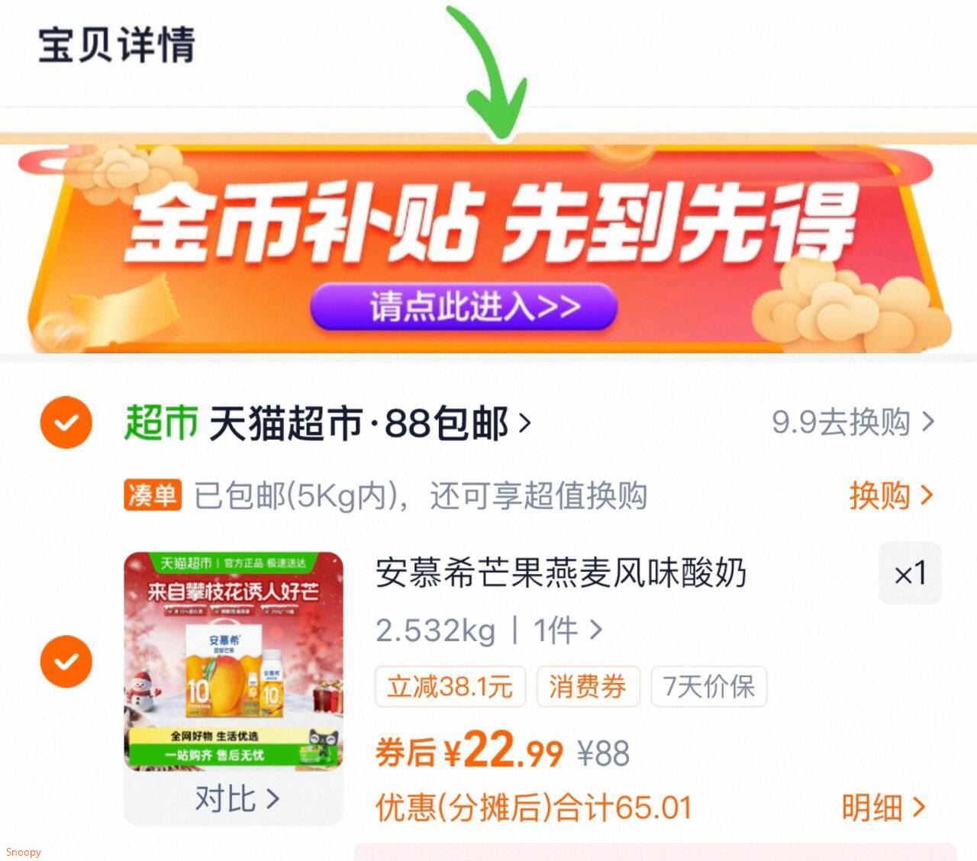Open the 安慕希 yogurt product thumbnail
The width and height of the screenshot is (977, 861).
pos(234,661)
